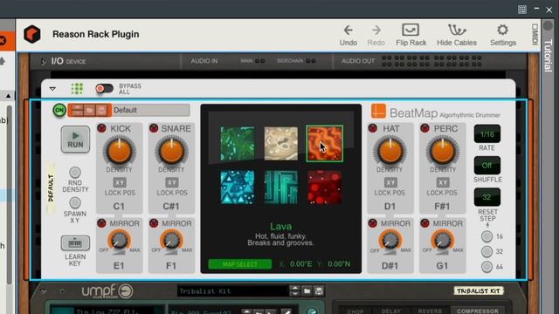Image resolution: width=559 pixels, height=314 pixels.
Task: Toggle the Bypass All switch
Action: pos(104,88)
